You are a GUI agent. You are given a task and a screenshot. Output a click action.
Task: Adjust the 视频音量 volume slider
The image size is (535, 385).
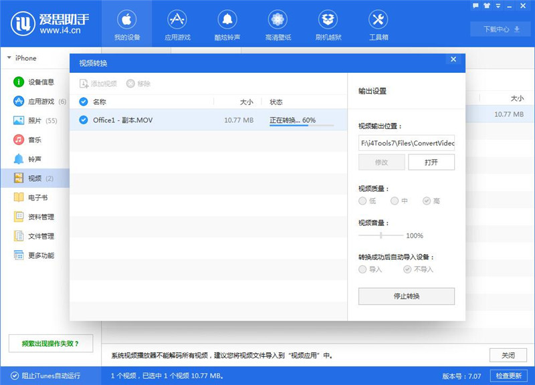click(381, 235)
